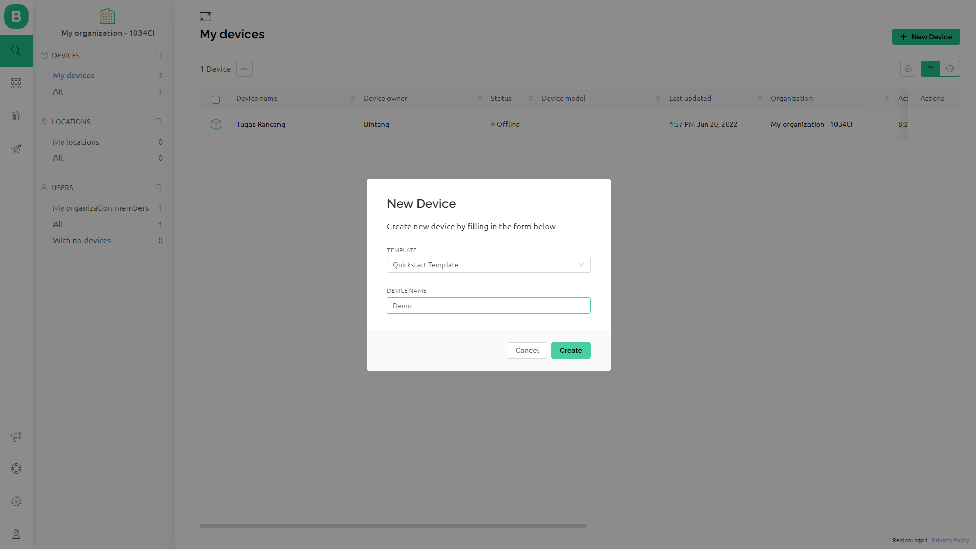This screenshot has height=550, width=976.
Task: Open the megaphone announcements icon
Action: click(x=16, y=436)
